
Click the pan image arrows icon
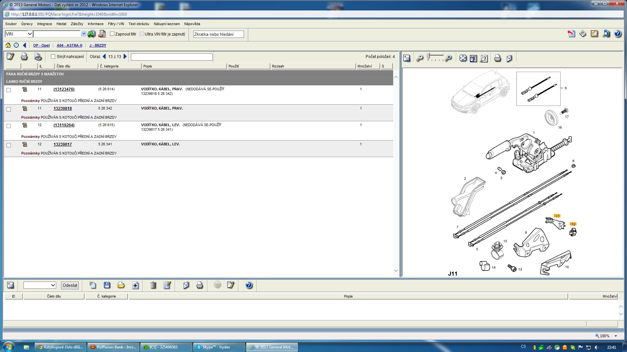coord(463,58)
